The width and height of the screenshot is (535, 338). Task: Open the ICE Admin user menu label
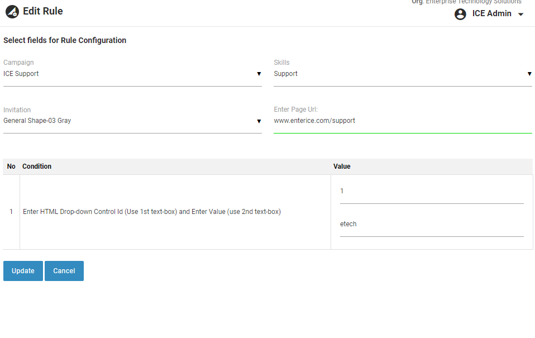[491, 14]
